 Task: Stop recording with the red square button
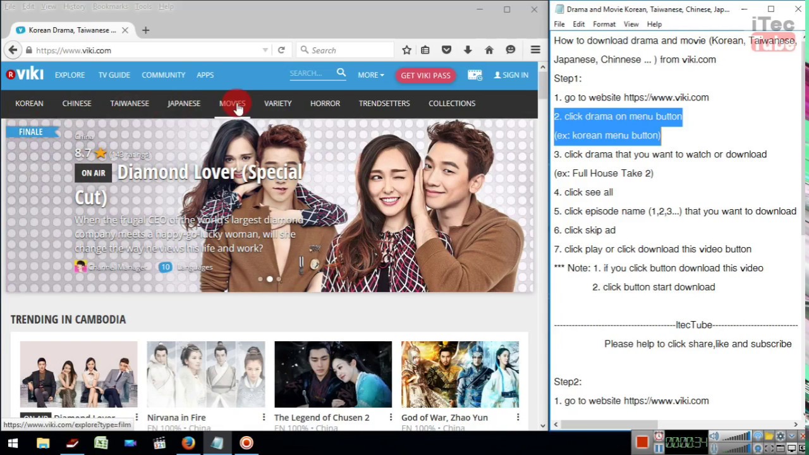coord(642,442)
